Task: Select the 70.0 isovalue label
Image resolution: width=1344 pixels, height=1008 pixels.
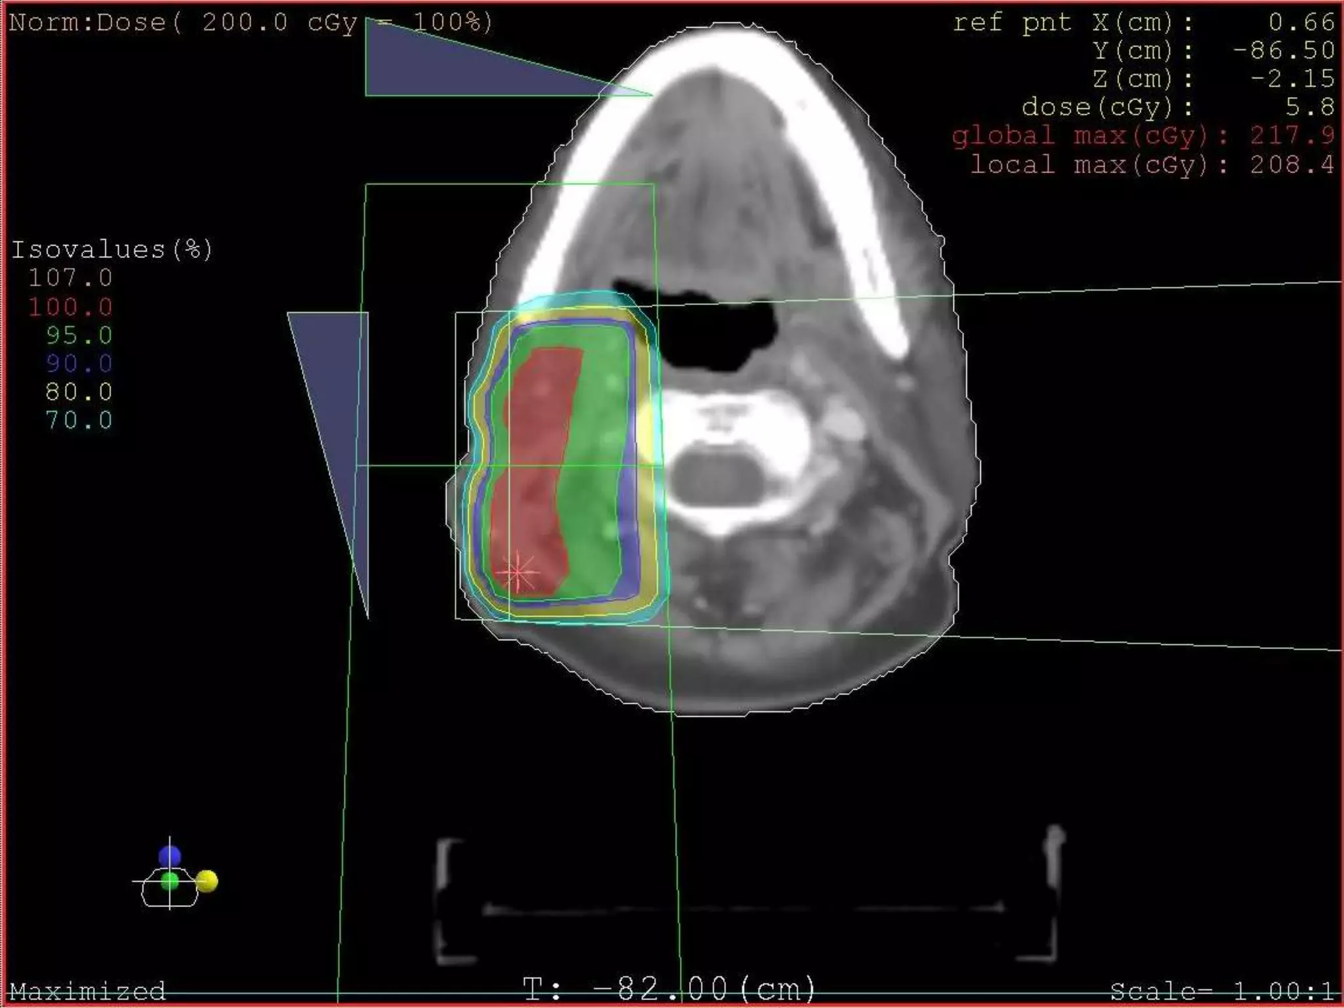Action: 79,420
